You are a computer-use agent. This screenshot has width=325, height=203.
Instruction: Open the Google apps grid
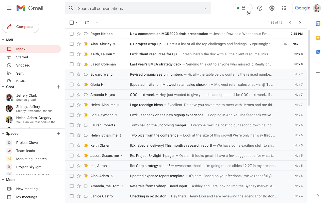284,8
